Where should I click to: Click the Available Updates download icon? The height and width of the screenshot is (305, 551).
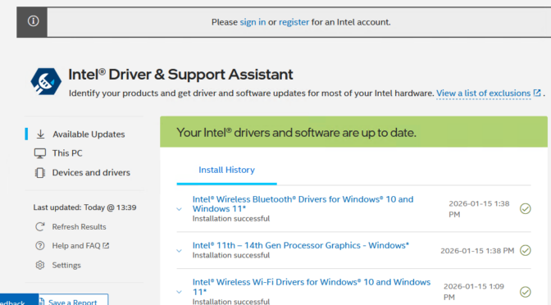41,134
